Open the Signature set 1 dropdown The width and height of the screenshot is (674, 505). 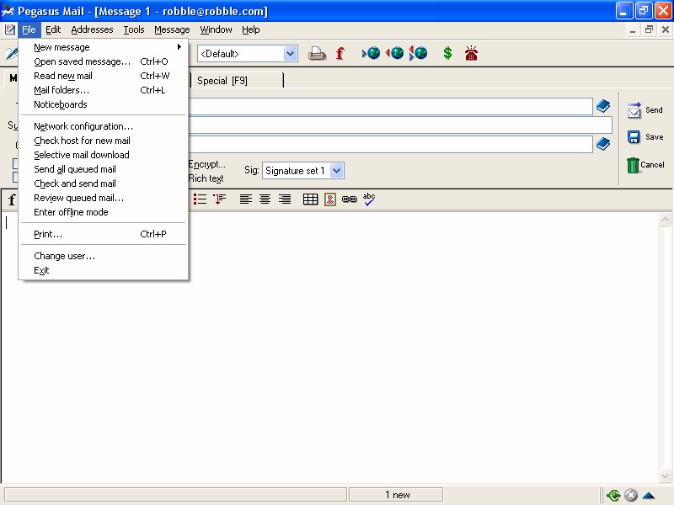coord(337,171)
